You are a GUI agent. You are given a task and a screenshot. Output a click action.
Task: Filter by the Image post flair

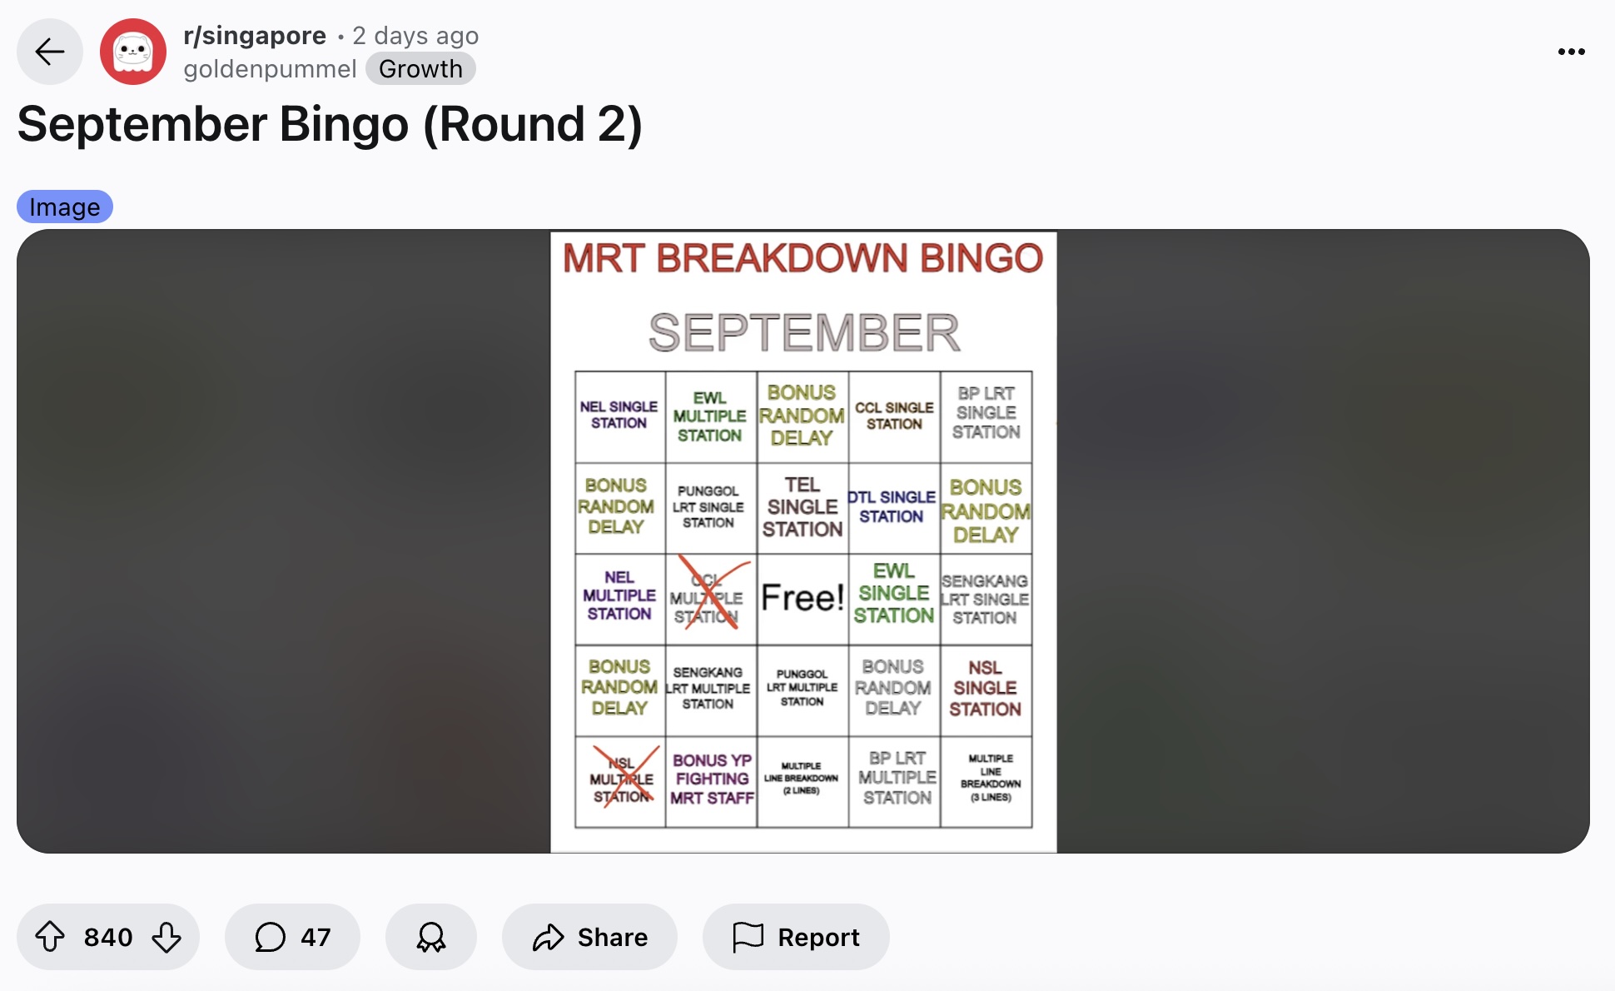tap(65, 207)
